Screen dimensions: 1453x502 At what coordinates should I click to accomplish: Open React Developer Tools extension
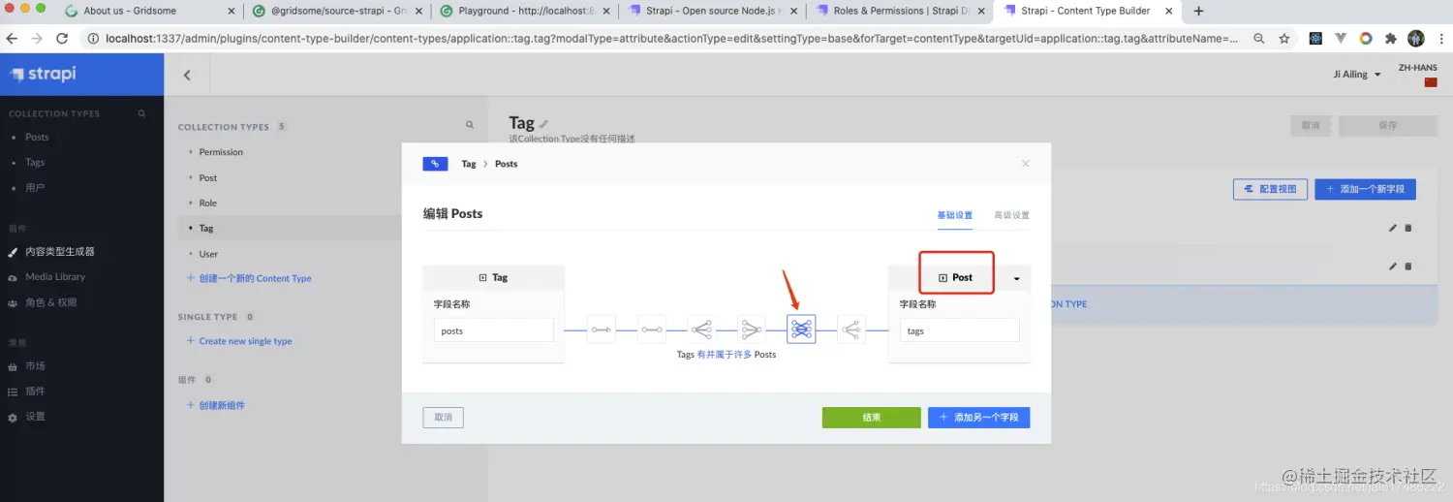click(1315, 39)
